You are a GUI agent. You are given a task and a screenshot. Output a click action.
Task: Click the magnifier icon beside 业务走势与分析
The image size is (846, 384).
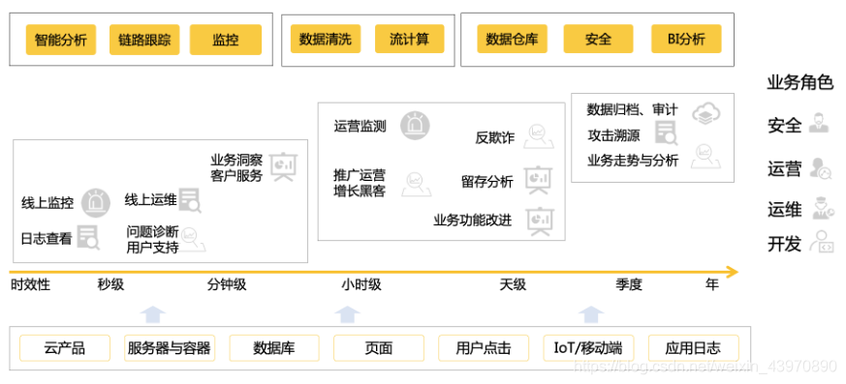705,157
